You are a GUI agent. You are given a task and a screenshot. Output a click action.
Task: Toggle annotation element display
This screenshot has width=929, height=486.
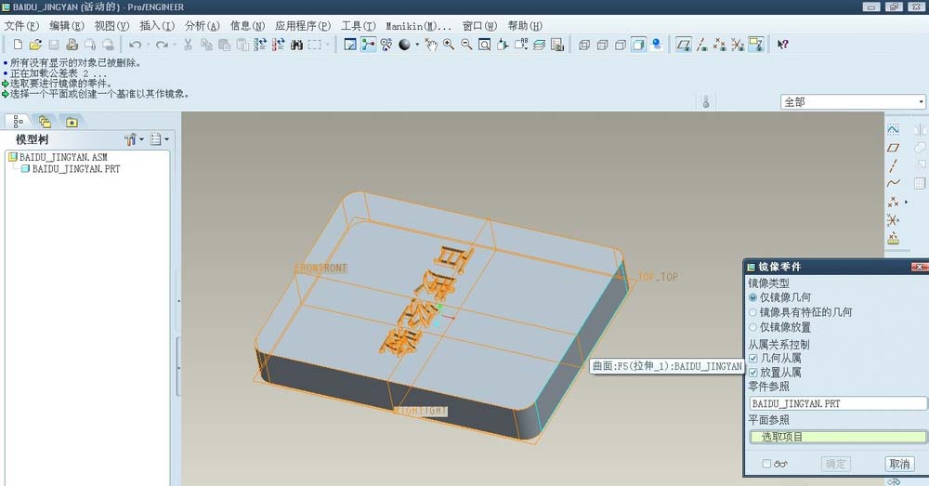[756, 45]
